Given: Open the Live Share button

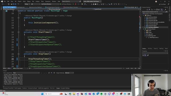Looking at the screenshot, I should pos(162,4).
